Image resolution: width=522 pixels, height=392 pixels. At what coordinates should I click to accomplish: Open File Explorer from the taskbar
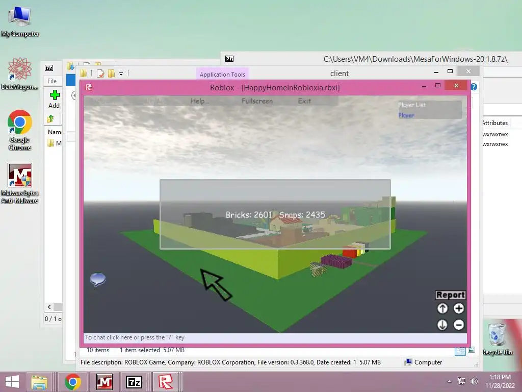(39, 382)
